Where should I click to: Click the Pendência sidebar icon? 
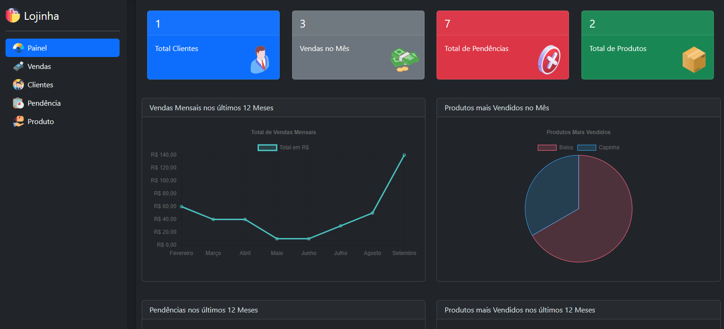coord(18,103)
